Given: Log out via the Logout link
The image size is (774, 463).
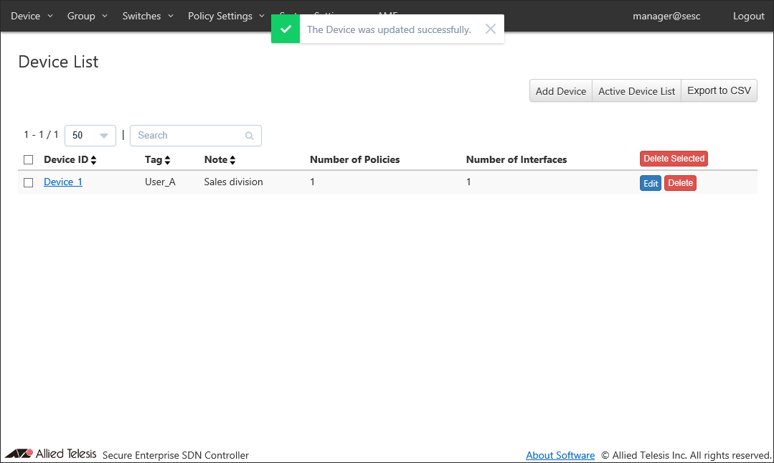Looking at the screenshot, I should pyautogui.click(x=748, y=16).
